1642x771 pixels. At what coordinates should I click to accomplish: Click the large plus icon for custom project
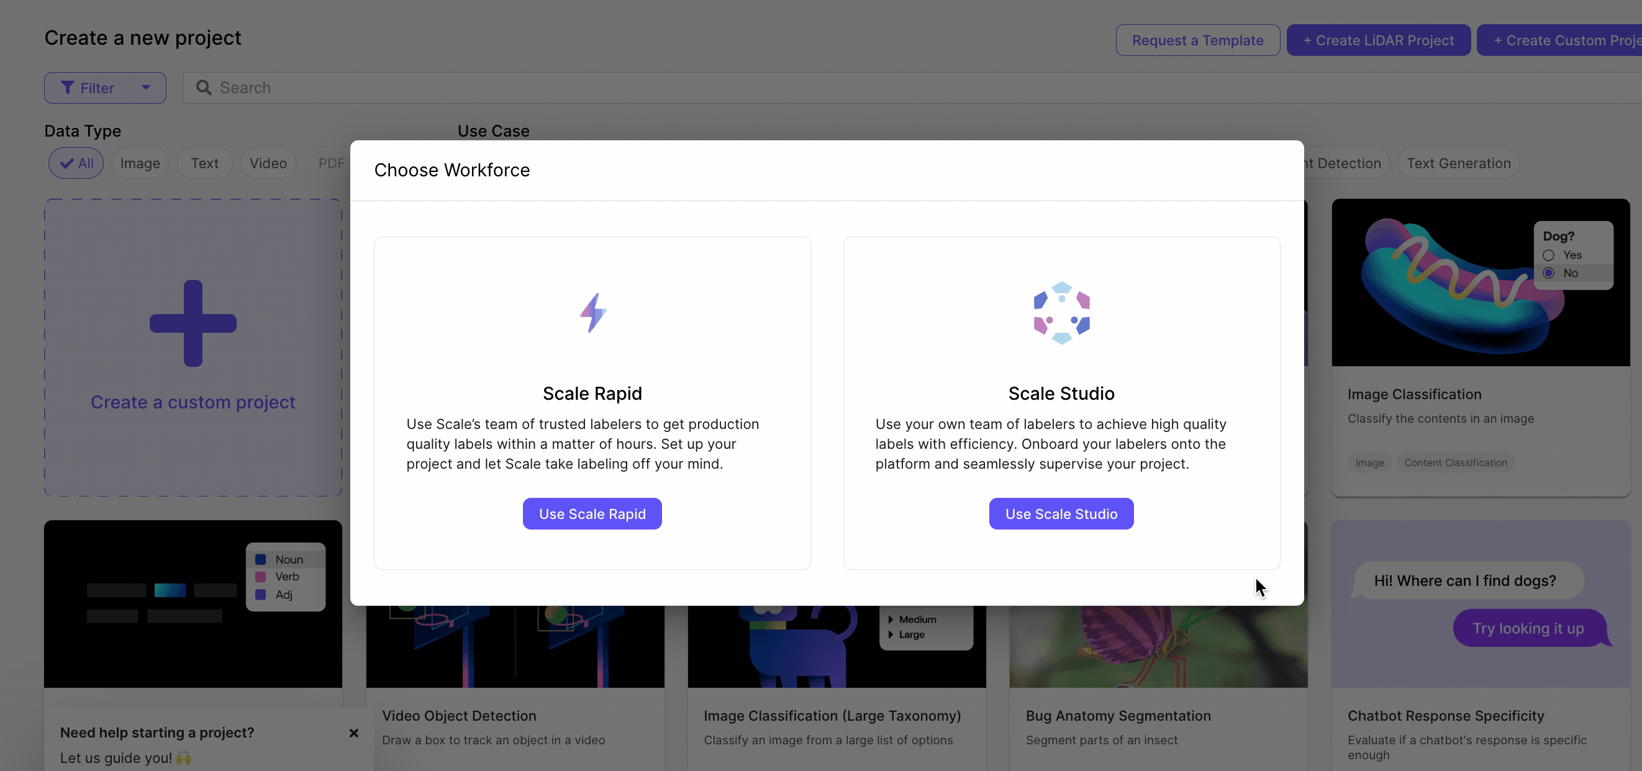click(x=193, y=323)
